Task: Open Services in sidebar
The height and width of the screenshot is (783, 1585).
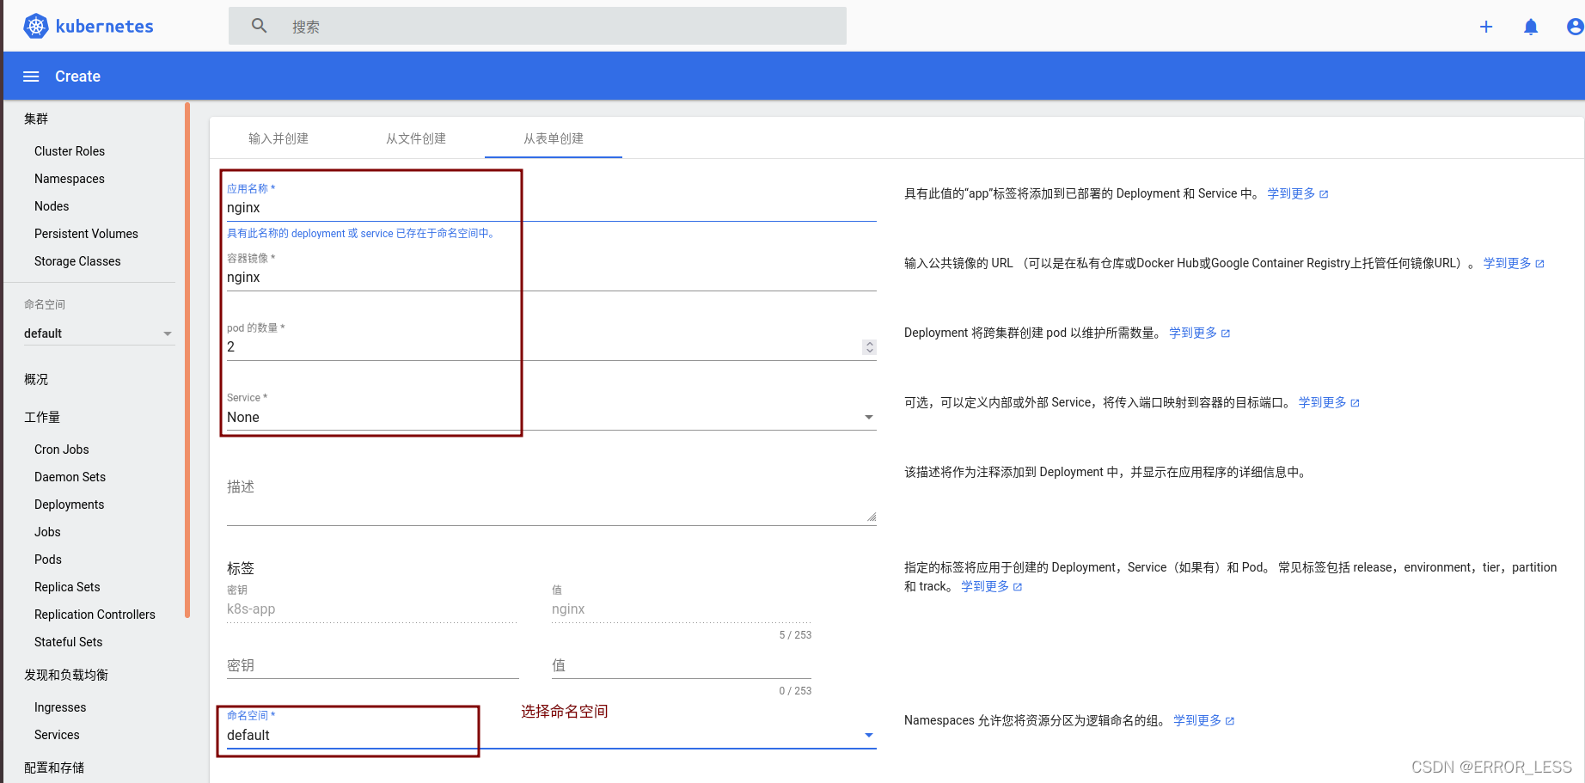Action: pyautogui.click(x=57, y=735)
